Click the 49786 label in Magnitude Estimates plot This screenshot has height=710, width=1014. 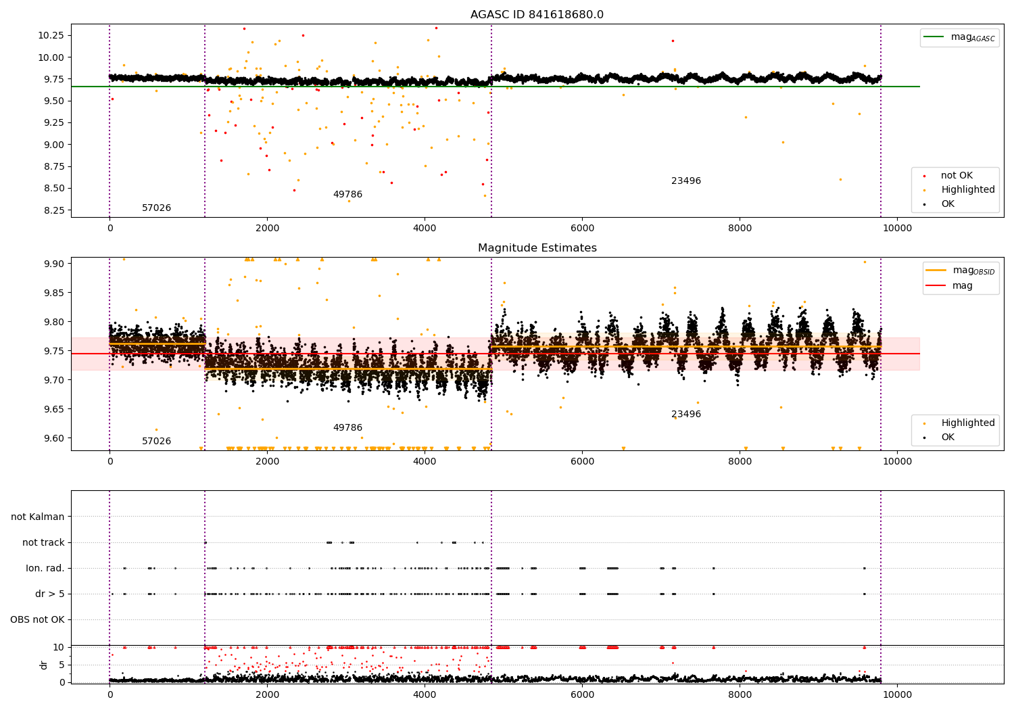click(347, 428)
